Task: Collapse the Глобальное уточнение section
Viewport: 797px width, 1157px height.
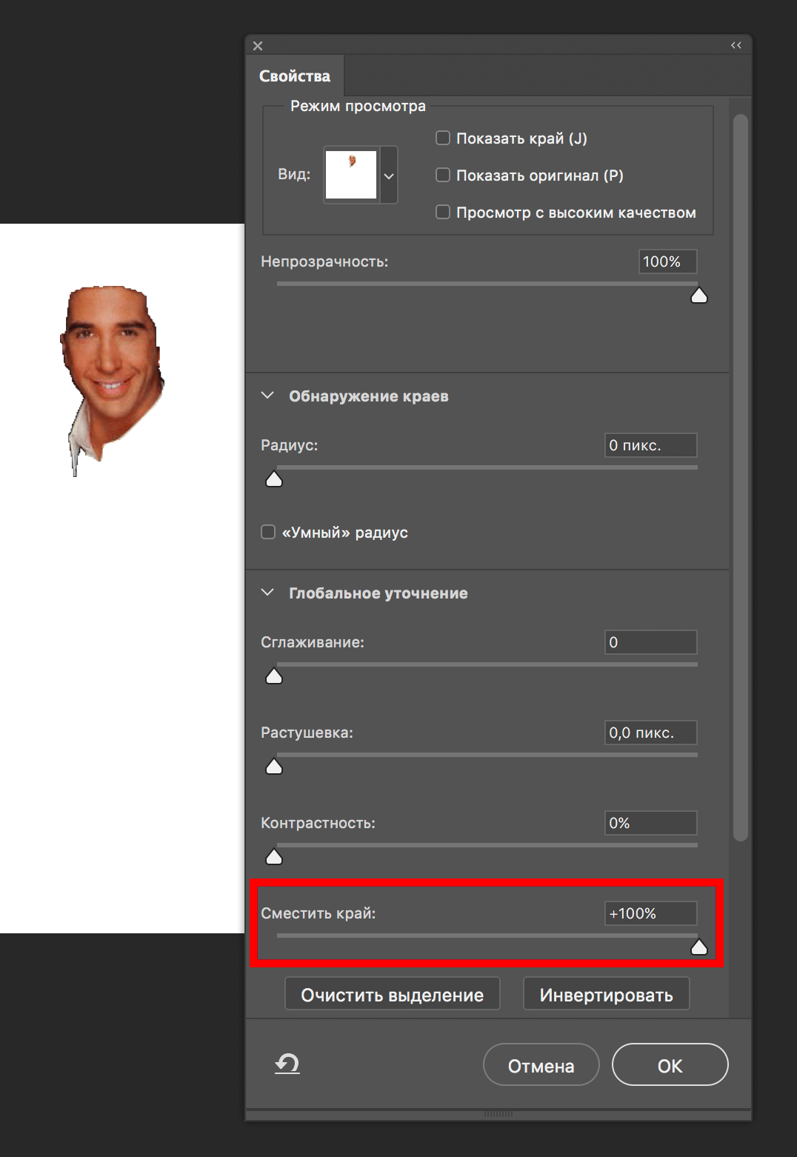Action: (267, 592)
